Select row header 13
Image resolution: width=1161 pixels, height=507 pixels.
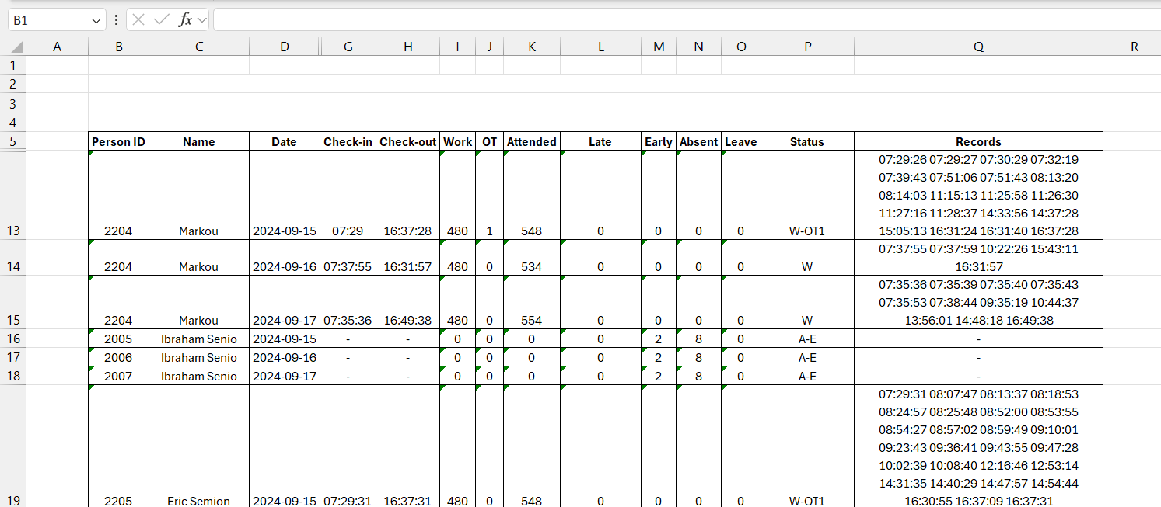(13, 231)
